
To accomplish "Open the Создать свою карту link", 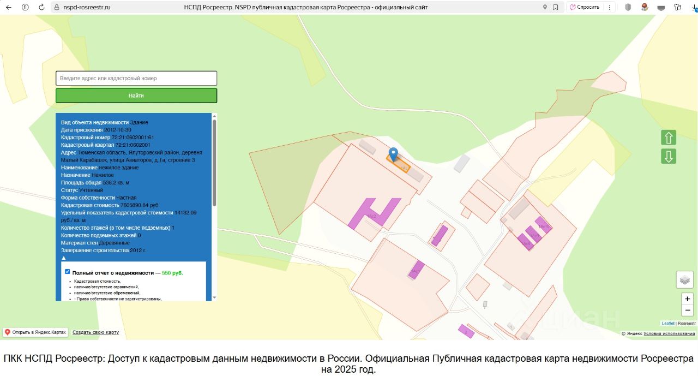I will (95, 332).
